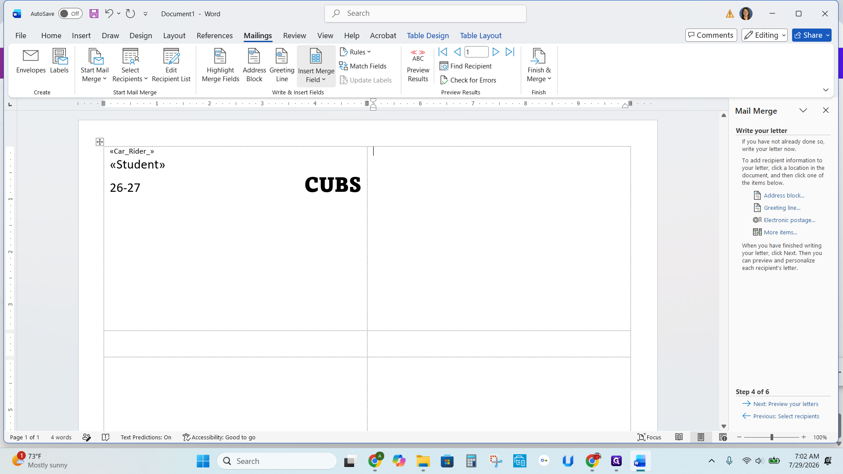Expand the Finish & Merge menu
843x474 pixels.
539,65
